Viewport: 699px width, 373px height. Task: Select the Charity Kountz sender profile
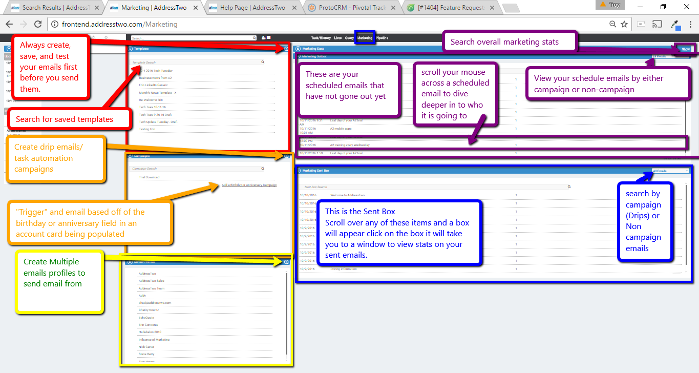point(149,310)
